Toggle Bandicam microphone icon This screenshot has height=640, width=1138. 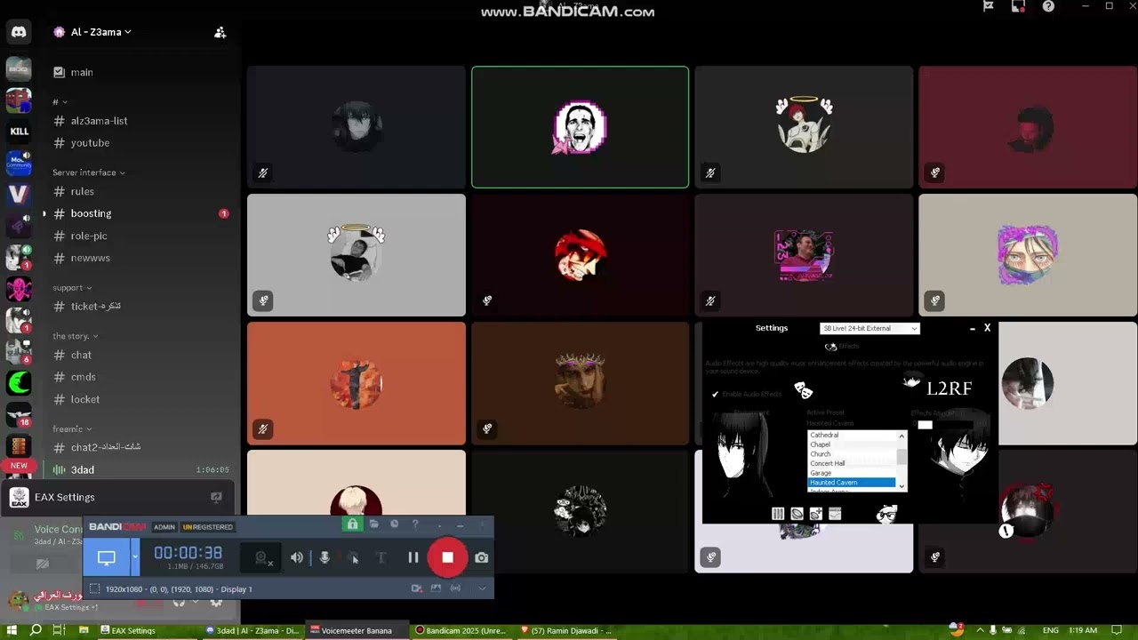(325, 557)
